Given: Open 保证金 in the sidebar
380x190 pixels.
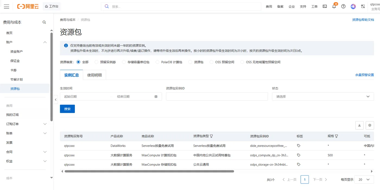Looking at the screenshot, I should (x=15, y=61).
